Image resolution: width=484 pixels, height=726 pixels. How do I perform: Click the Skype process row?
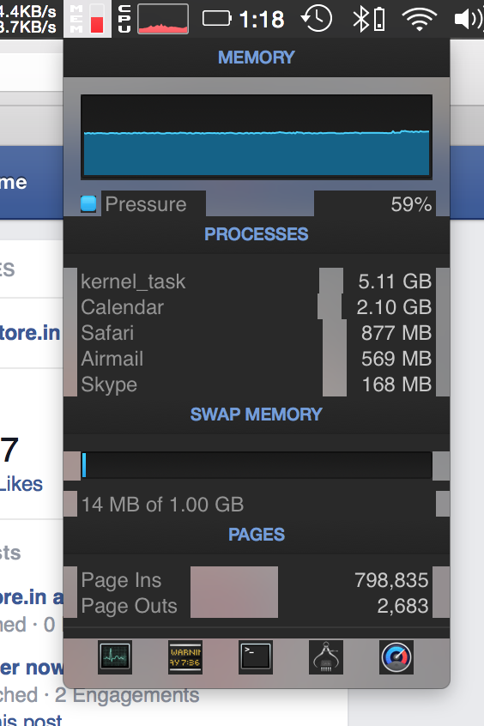(256, 384)
